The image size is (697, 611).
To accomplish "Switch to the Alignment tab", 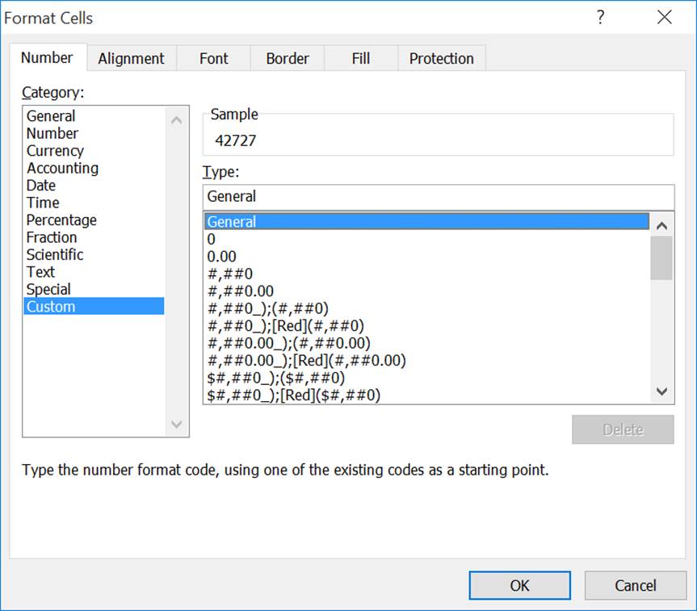I will tap(131, 58).
